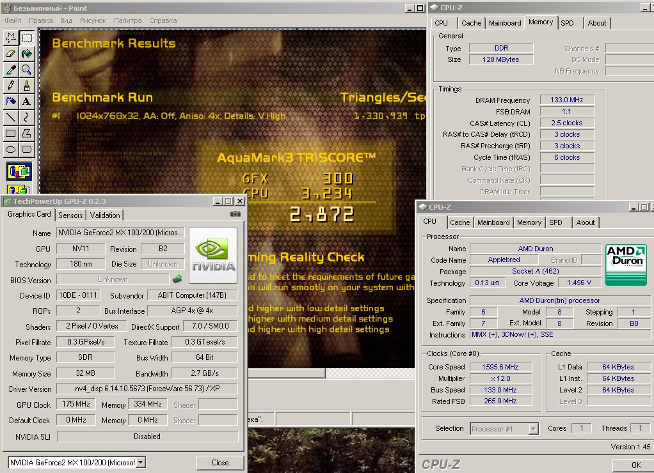
Task: Pick the Text tool in Paint
Action: tap(27, 101)
